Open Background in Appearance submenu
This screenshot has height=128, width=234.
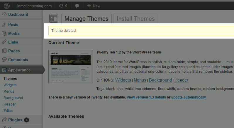[x=13, y=98]
